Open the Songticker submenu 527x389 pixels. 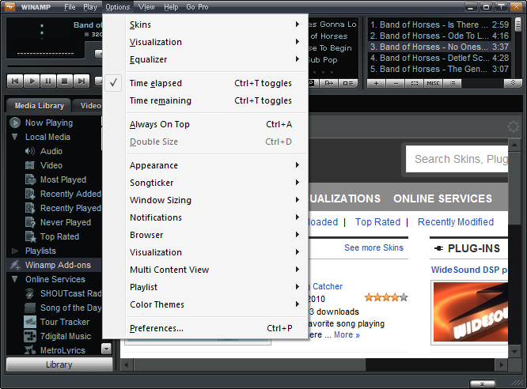205,183
